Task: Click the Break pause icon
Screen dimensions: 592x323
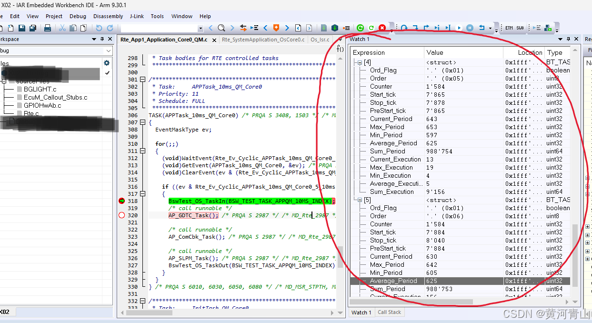Action: click(x=470, y=28)
